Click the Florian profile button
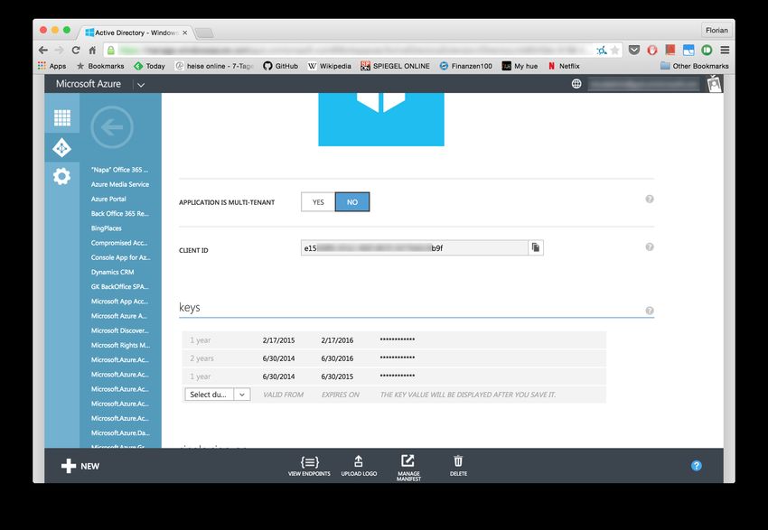The width and height of the screenshot is (768, 530). click(716, 31)
